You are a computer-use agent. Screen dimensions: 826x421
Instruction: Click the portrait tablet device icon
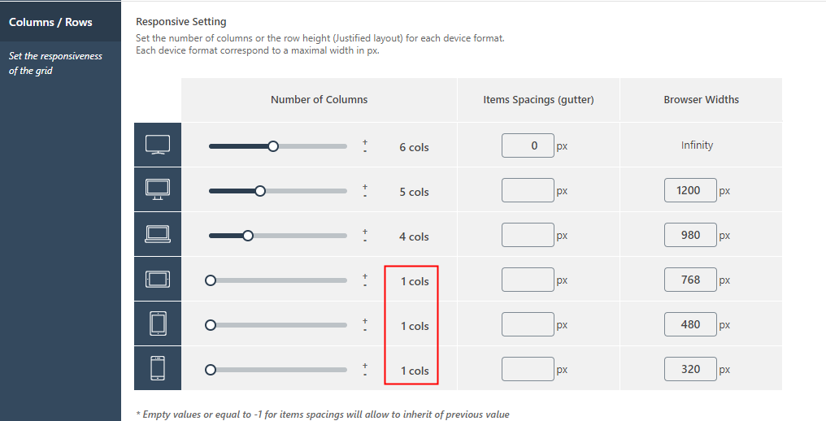tap(158, 323)
